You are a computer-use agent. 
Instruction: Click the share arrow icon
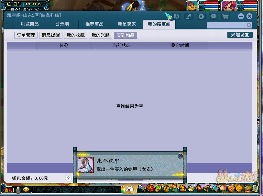tap(189, 16)
